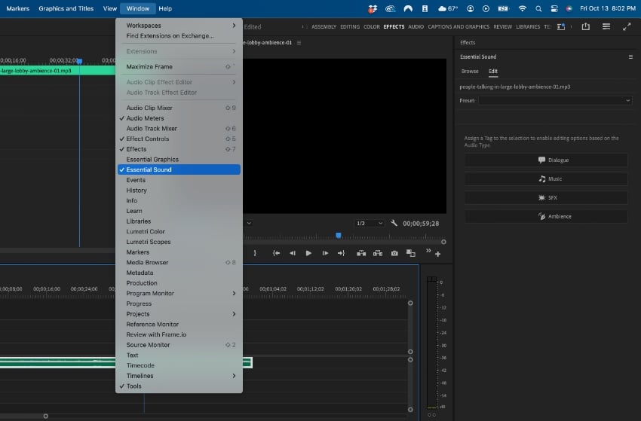Switch to the Browse tab
Viewport: 641px width, 421px height.
470,71
